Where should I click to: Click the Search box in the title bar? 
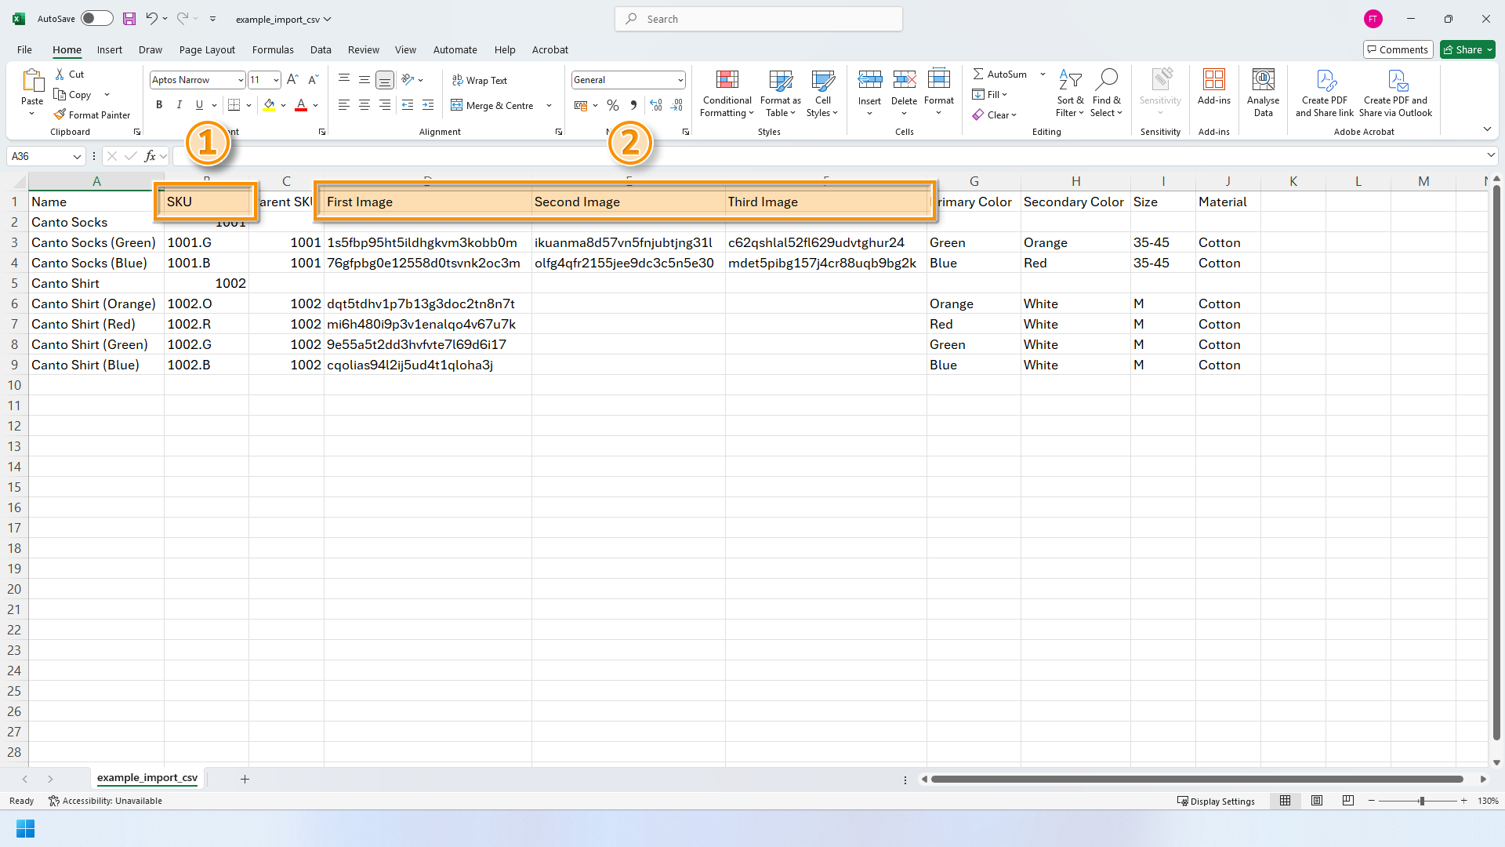(759, 19)
